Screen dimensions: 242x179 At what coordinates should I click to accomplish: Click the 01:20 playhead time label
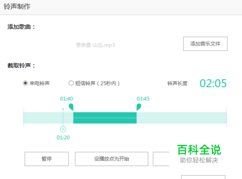[x=63, y=137]
